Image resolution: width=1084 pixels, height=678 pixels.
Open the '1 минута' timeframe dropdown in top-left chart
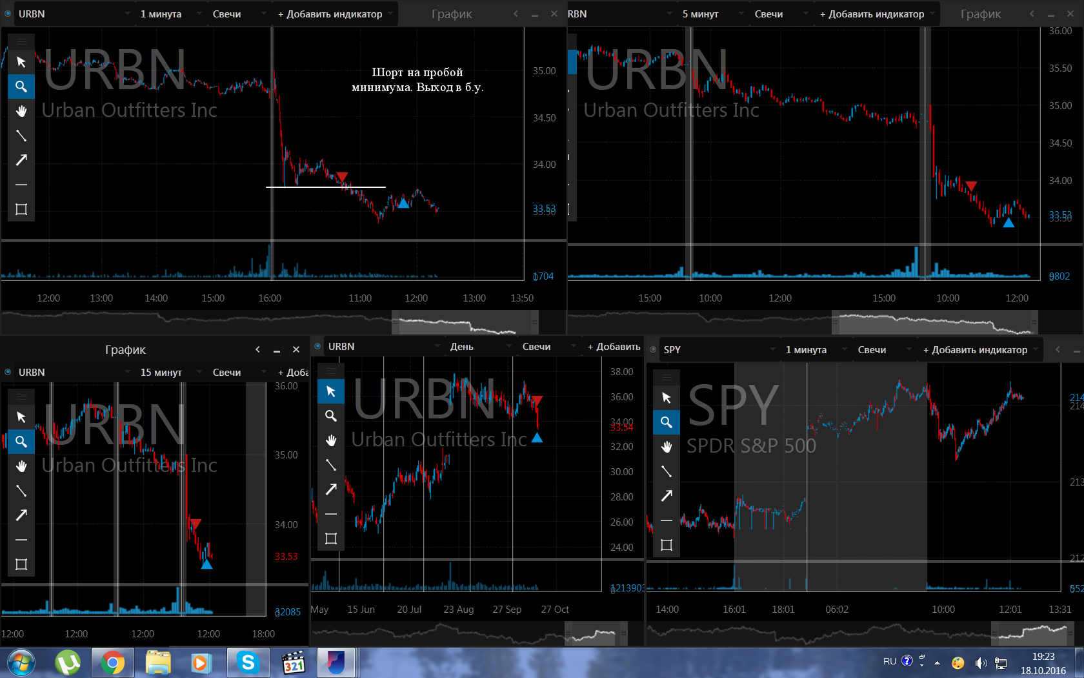pyautogui.click(x=171, y=14)
